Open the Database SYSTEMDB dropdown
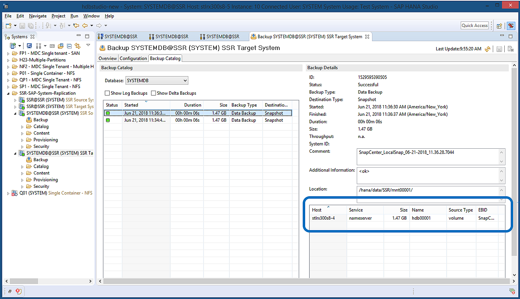 pyautogui.click(x=157, y=81)
